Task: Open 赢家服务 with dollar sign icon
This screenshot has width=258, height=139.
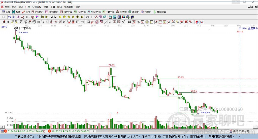Action: coord(159,12)
